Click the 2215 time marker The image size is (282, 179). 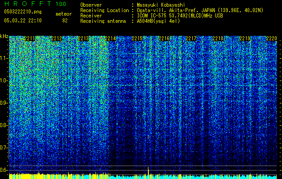137,38
